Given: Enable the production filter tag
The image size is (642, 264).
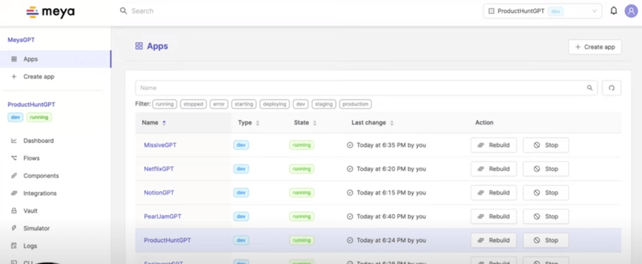Looking at the screenshot, I should click(355, 104).
